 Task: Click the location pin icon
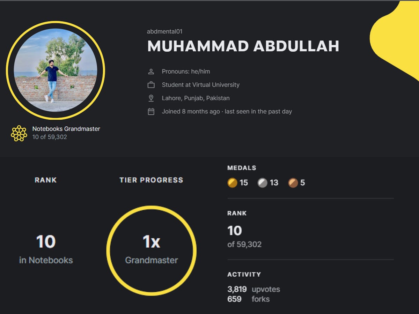click(x=151, y=98)
